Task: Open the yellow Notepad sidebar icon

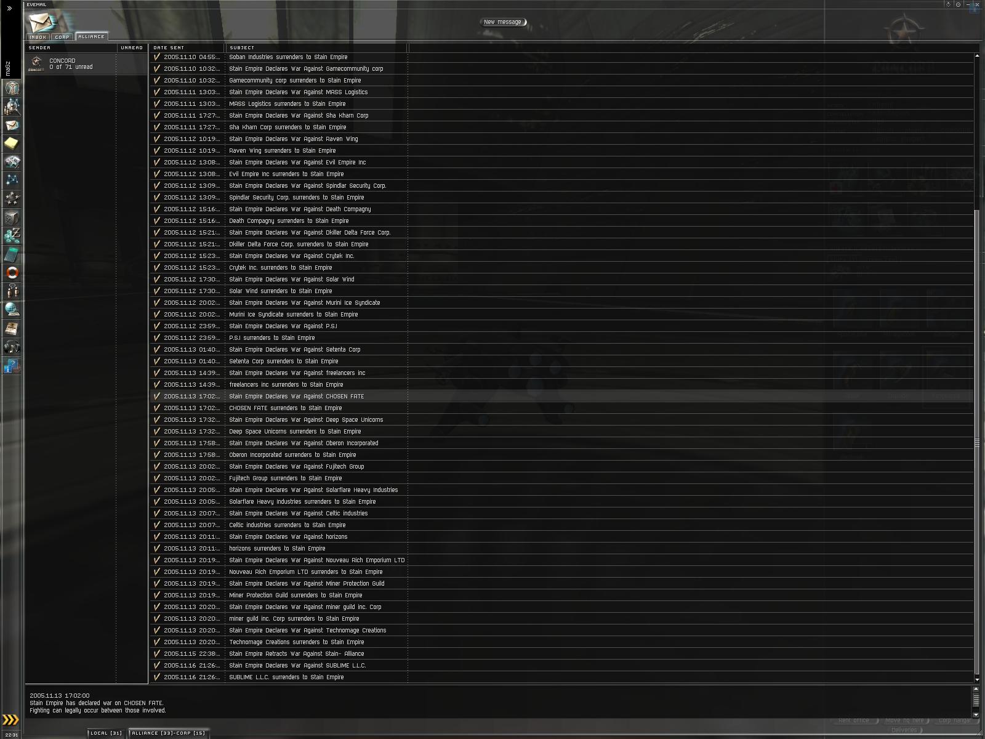Action: click(12, 143)
